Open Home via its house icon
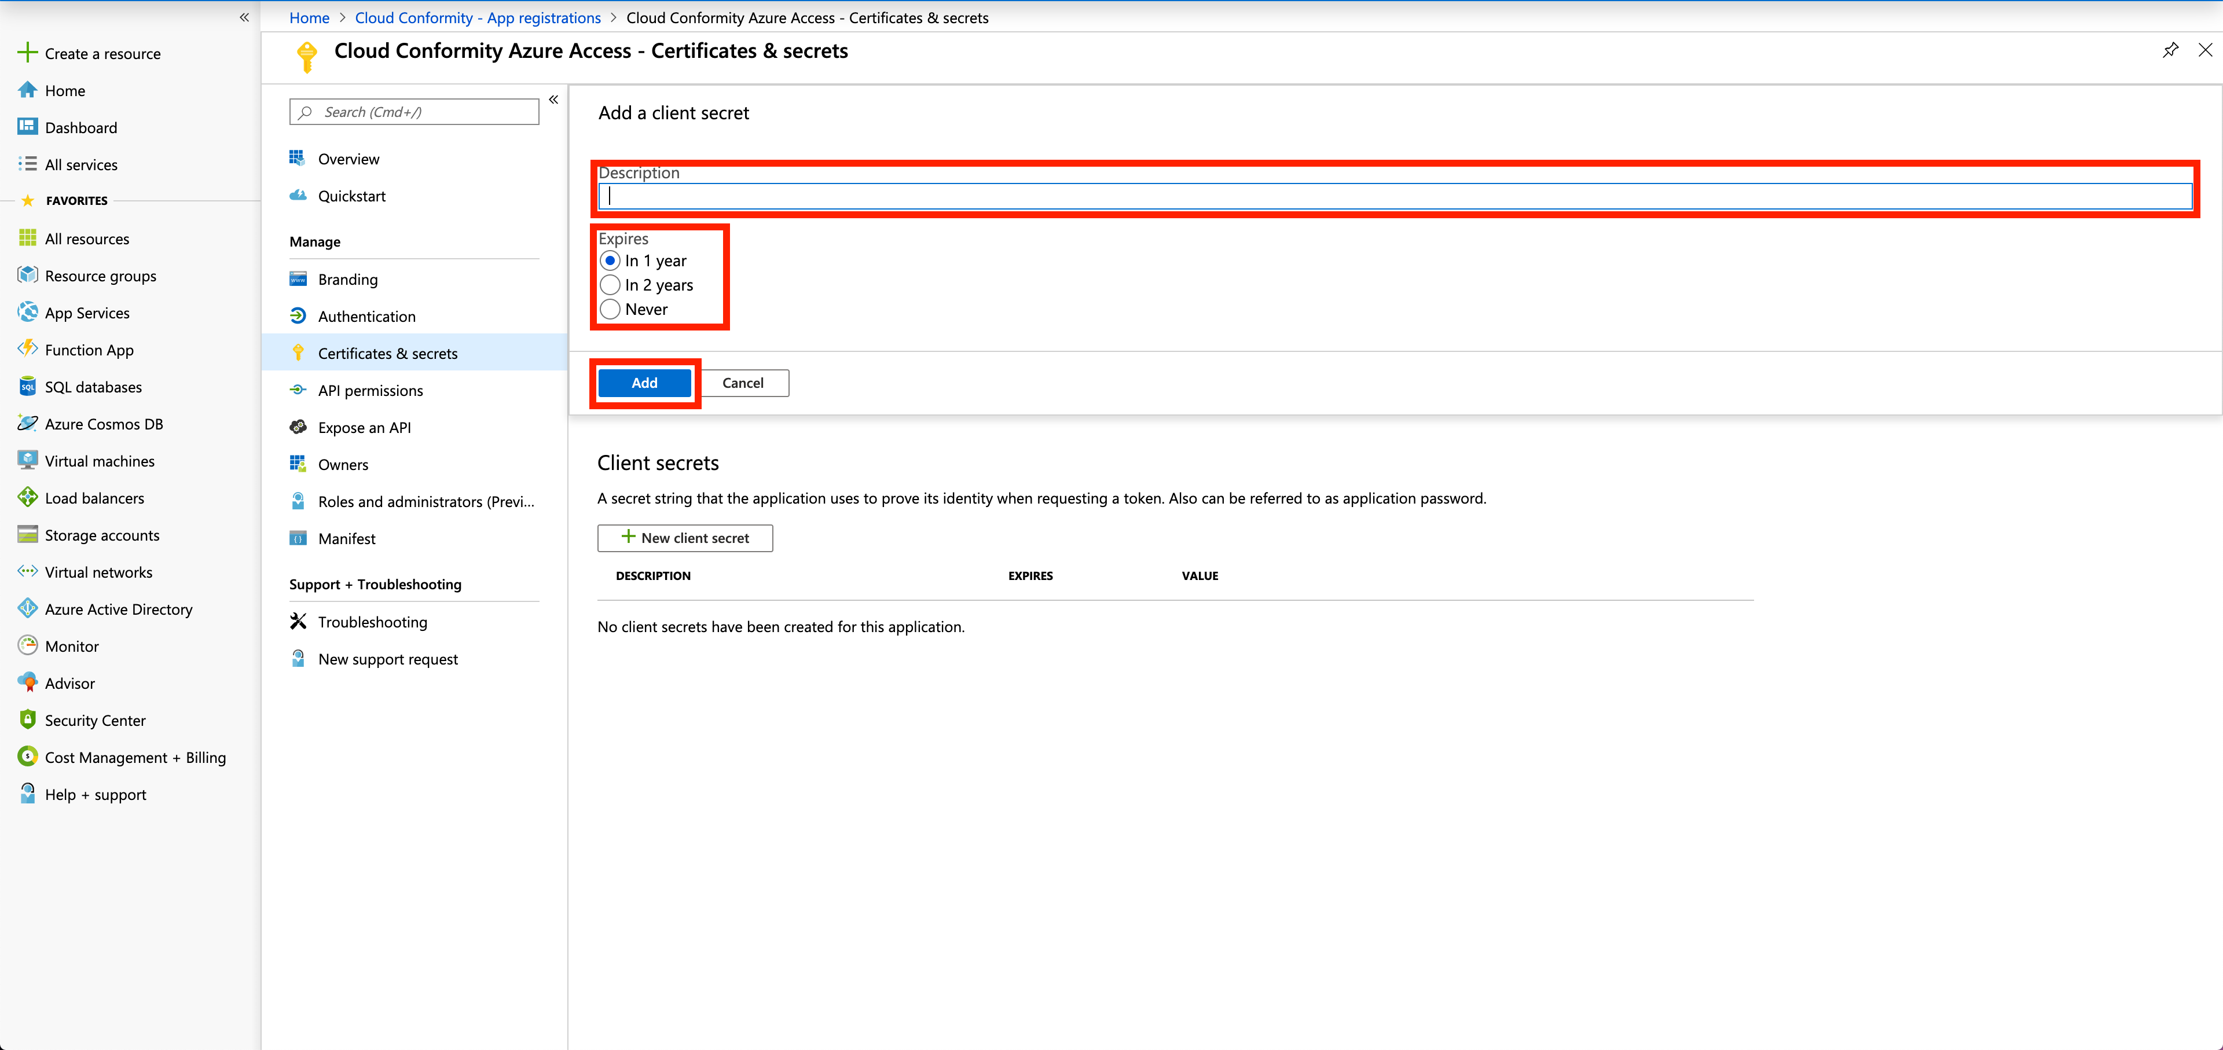Image resolution: width=2223 pixels, height=1050 pixels. click(28, 90)
